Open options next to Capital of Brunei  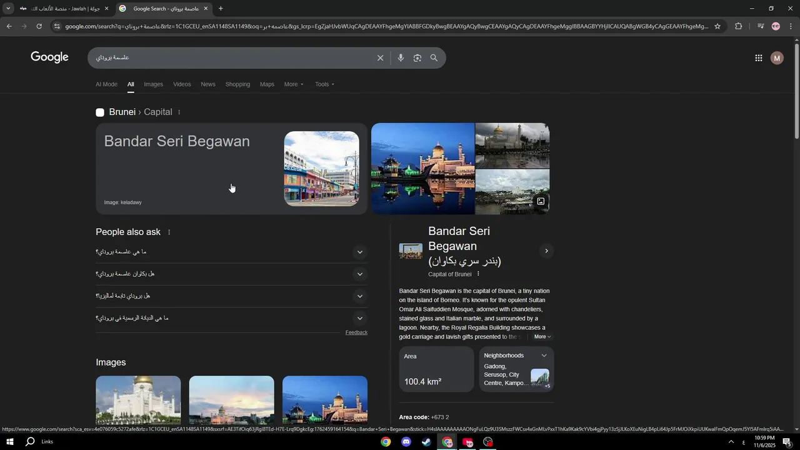(x=478, y=274)
